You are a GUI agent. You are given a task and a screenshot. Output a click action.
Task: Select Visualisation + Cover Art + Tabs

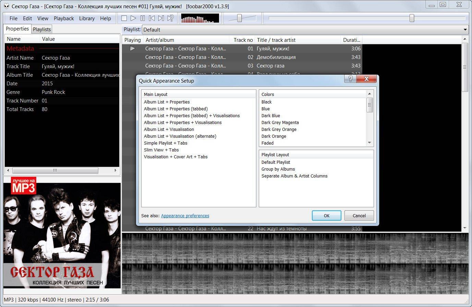(176, 157)
